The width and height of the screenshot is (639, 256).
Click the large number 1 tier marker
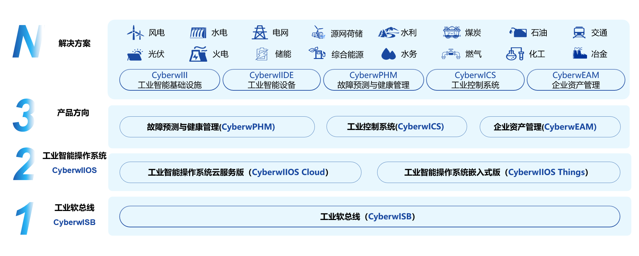point(25,218)
